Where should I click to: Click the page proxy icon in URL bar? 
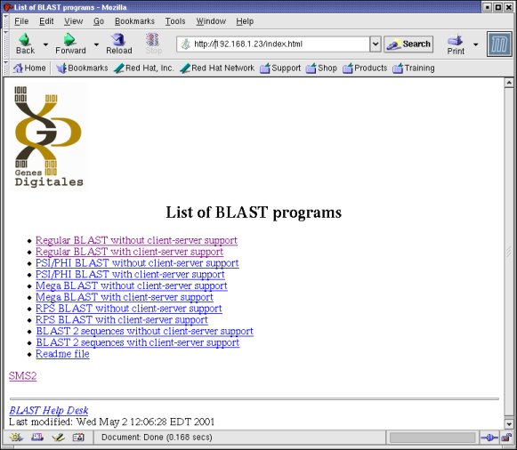(x=186, y=44)
